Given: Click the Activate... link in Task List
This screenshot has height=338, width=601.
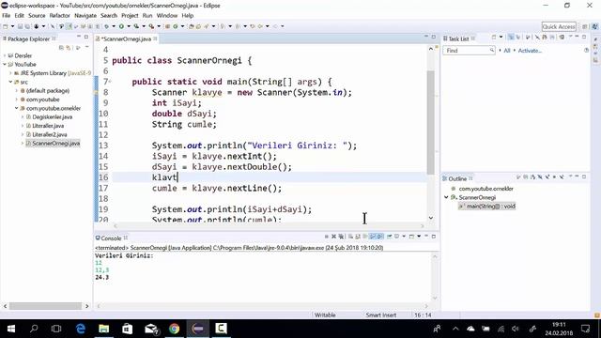Looking at the screenshot, I should coord(530,51).
